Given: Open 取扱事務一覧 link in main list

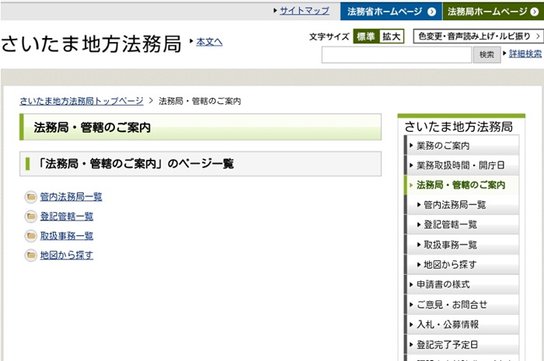Looking at the screenshot, I should [67, 236].
